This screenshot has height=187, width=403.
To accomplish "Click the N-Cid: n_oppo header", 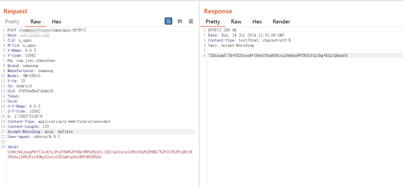I will point(22,45).
